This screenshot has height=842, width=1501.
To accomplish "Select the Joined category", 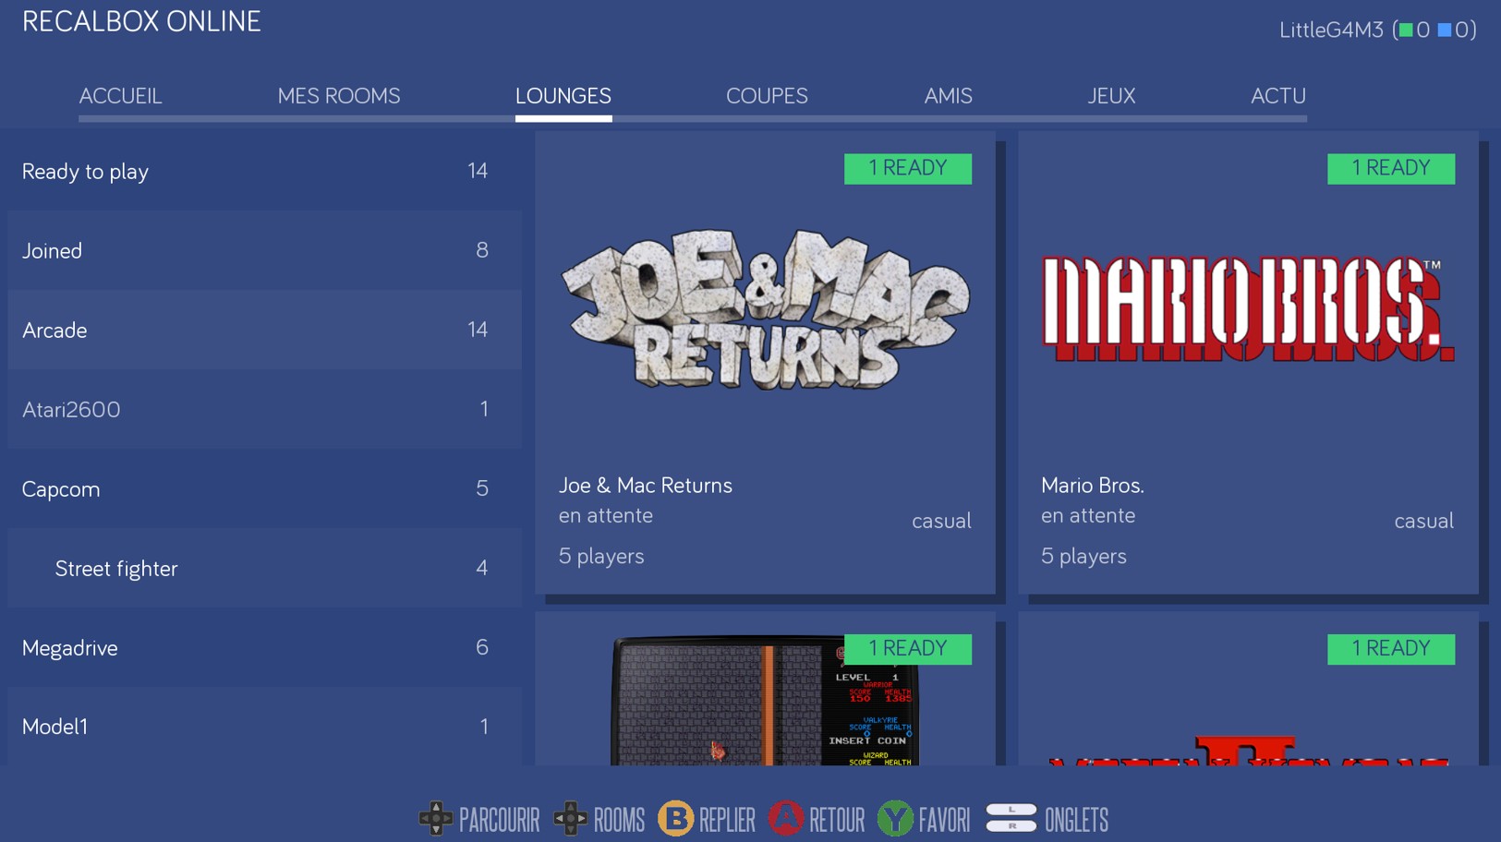I will (264, 250).
